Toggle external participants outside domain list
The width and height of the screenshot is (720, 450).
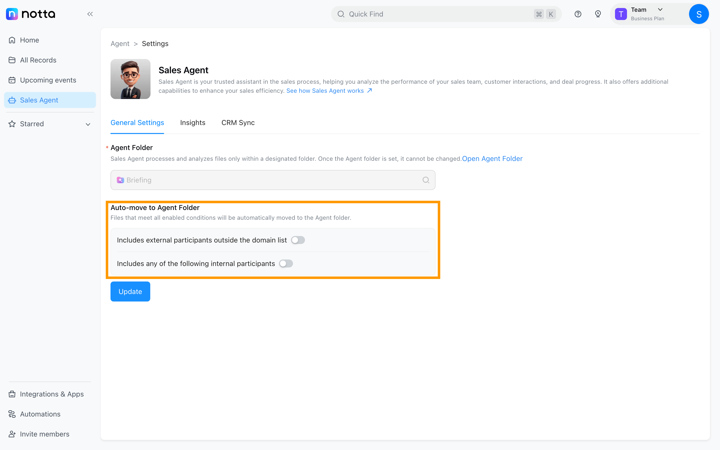pyautogui.click(x=298, y=240)
